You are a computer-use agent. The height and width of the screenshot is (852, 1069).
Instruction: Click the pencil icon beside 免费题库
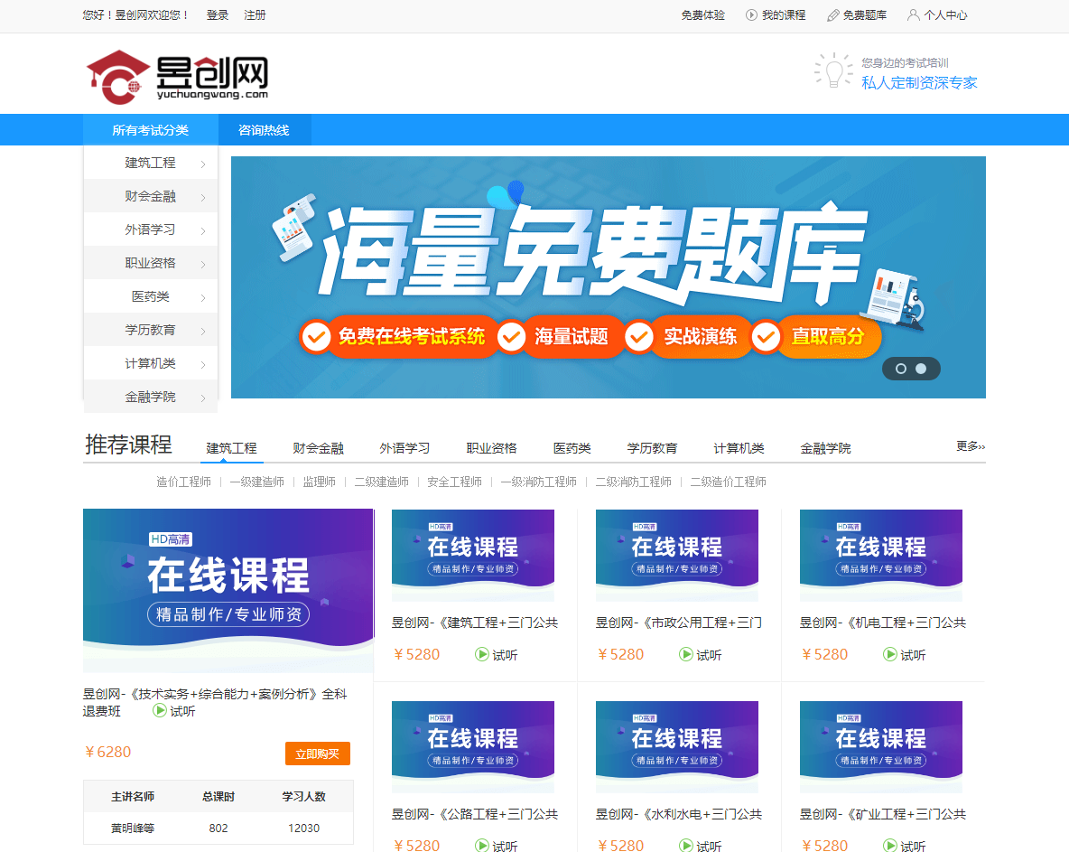coord(833,15)
